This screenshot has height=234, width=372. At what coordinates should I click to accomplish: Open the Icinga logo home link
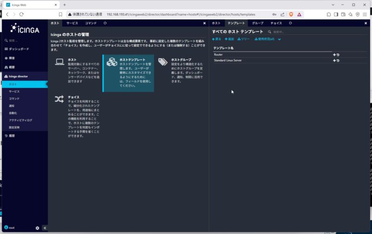(25, 28)
